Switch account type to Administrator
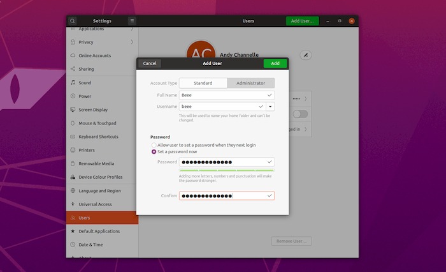 pos(251,83)
